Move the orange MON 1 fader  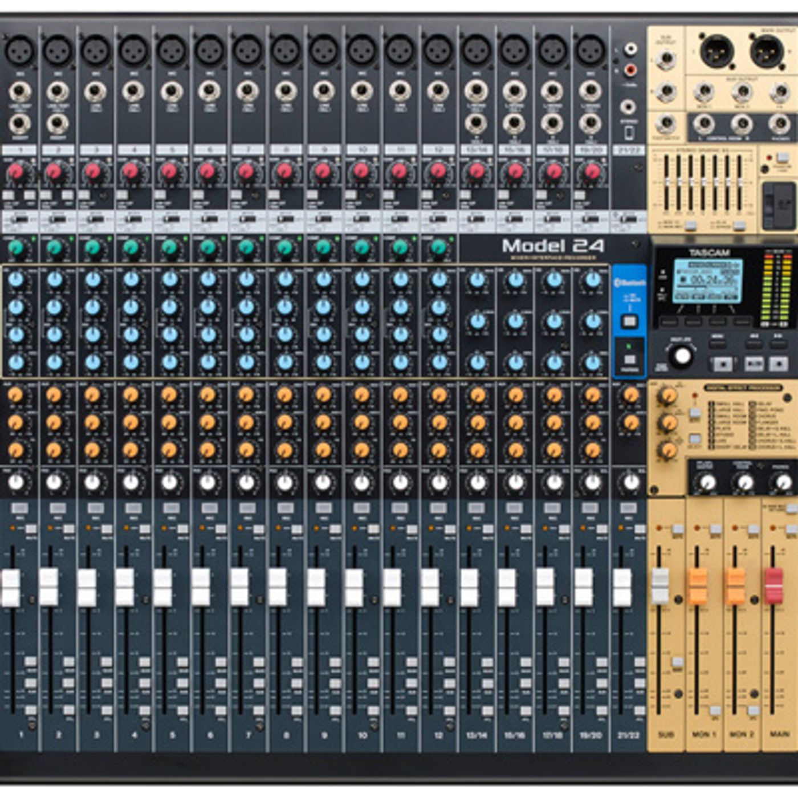click(x=698, y=586)
